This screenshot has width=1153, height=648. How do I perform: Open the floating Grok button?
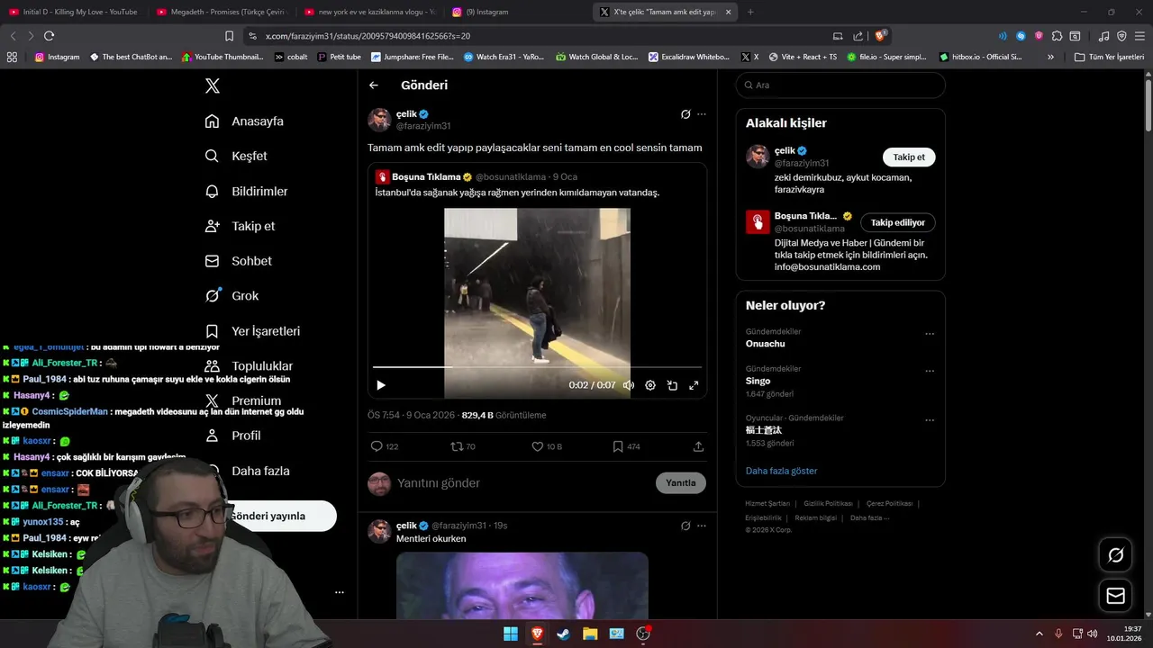coord(1115,555)
